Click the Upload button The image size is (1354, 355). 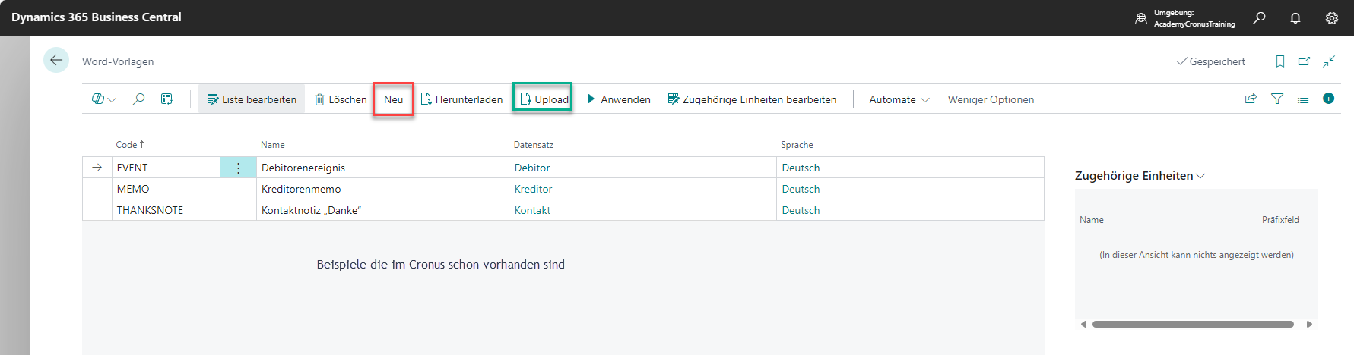[x=544, y=99]
